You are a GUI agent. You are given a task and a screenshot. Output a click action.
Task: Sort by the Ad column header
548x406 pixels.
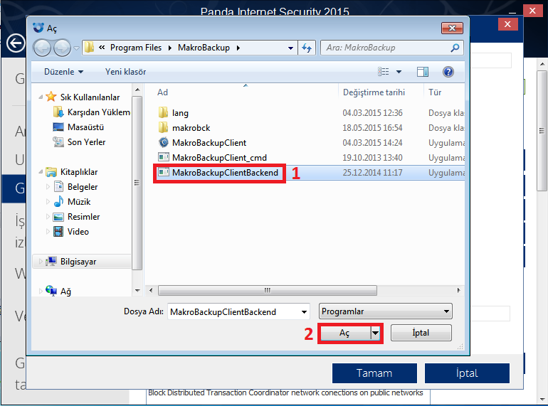point(162,92)
